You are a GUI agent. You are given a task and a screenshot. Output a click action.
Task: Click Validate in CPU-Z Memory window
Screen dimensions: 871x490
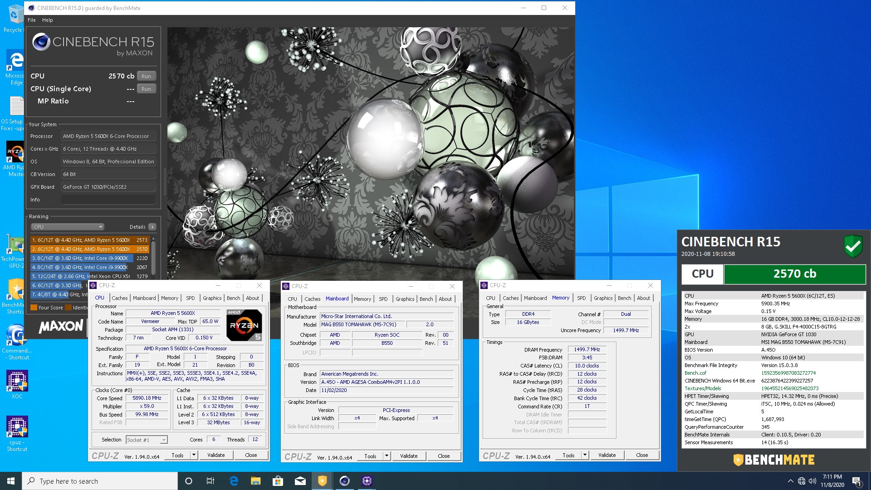tap(607, 455)
